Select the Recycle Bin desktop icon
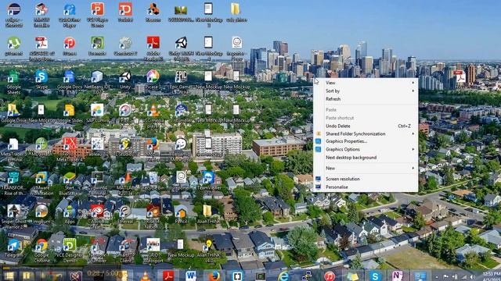Image resolution: width=501 pixels, height=281 pixels. (153, 180)
